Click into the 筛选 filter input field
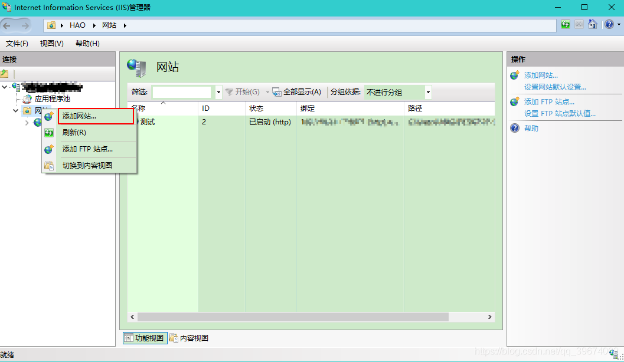624x362 pixels. click(182, 92)
